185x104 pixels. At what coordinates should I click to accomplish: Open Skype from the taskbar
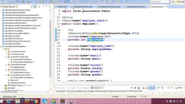click(x=45, y=101)
